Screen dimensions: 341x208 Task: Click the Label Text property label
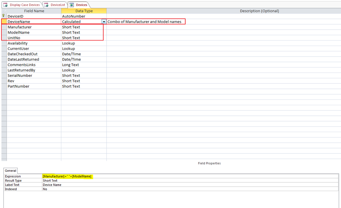pyautogui.click(x=12, y=185)
